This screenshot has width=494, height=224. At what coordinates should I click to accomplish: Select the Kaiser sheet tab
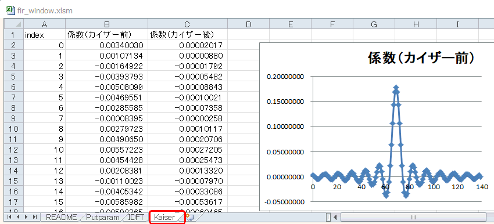point(165,217)
